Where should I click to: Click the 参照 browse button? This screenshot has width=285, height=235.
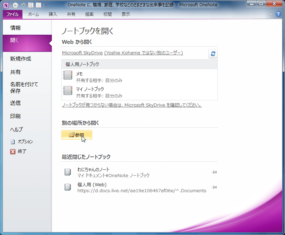77,135
